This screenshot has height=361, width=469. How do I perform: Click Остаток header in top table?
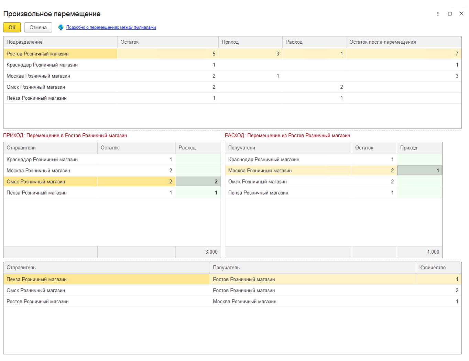pos(168,42)
